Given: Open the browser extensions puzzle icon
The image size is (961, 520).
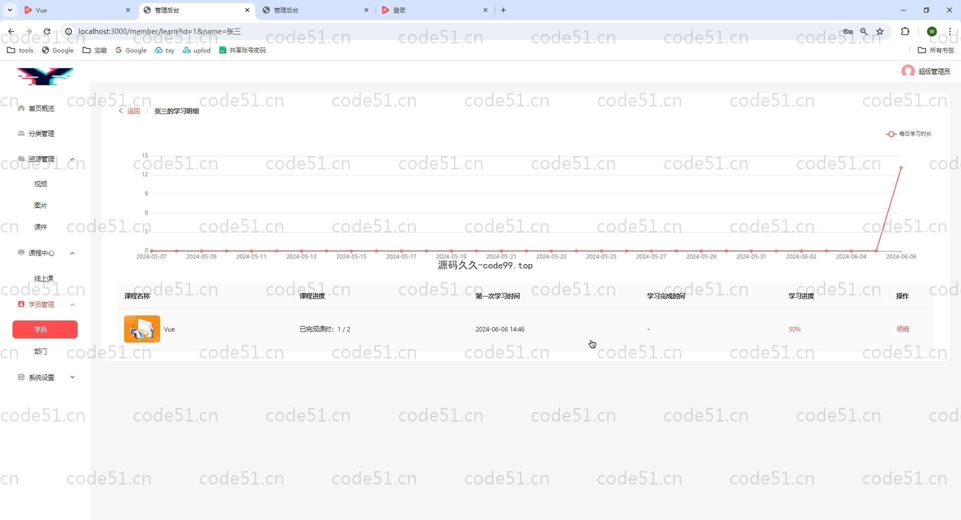Looking at the screenshot, I should click(x=905, y=31).
